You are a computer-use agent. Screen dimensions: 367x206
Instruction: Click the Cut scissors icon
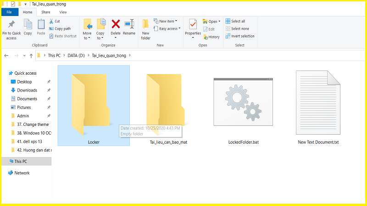point(51,21)
